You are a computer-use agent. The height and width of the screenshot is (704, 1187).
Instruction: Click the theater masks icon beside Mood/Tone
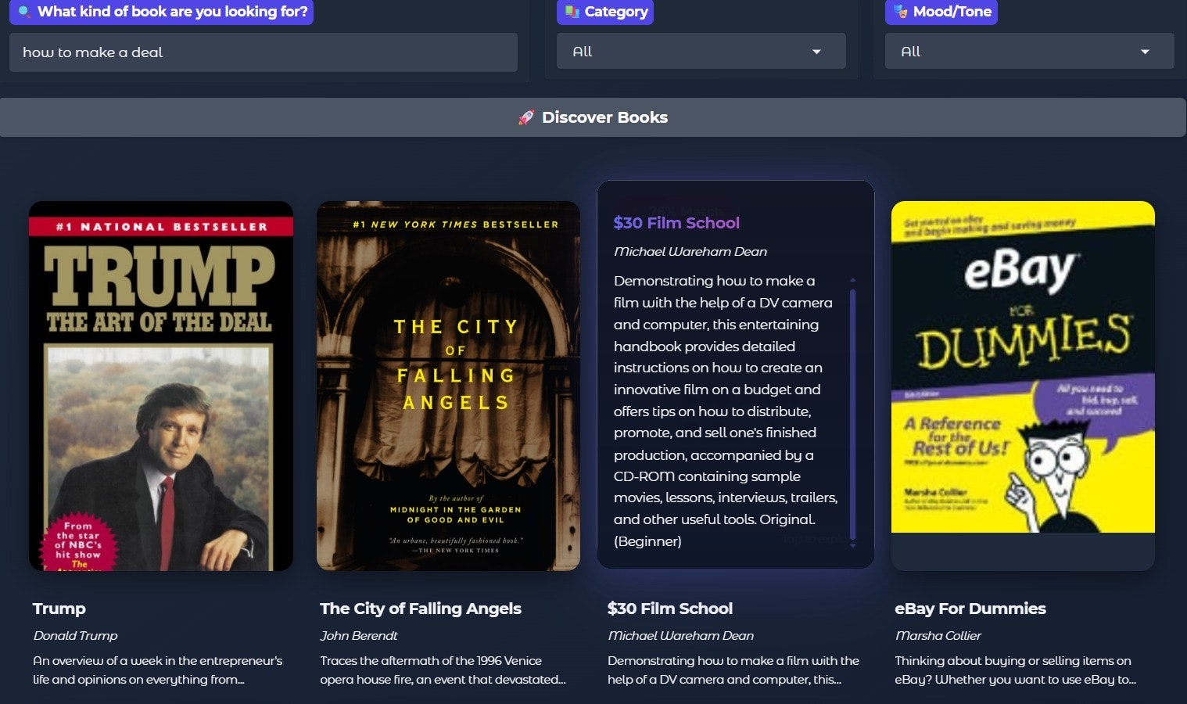(901, 12)
